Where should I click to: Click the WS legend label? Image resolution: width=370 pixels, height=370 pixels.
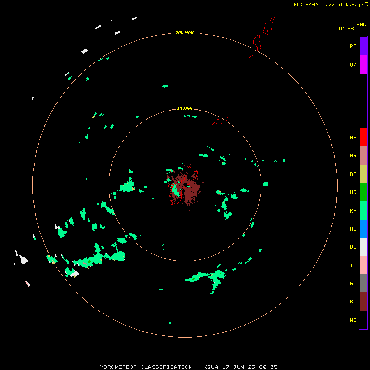pyautogui.click(x=353, y=229)
